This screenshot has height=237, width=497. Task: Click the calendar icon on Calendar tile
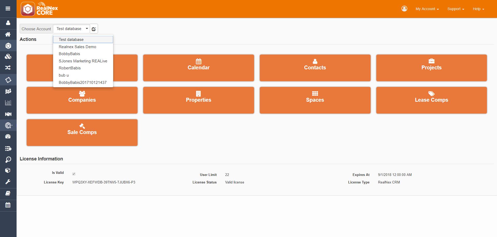click(x=199, y=61)
